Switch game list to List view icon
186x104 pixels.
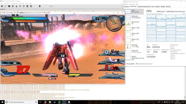point(27,6)
